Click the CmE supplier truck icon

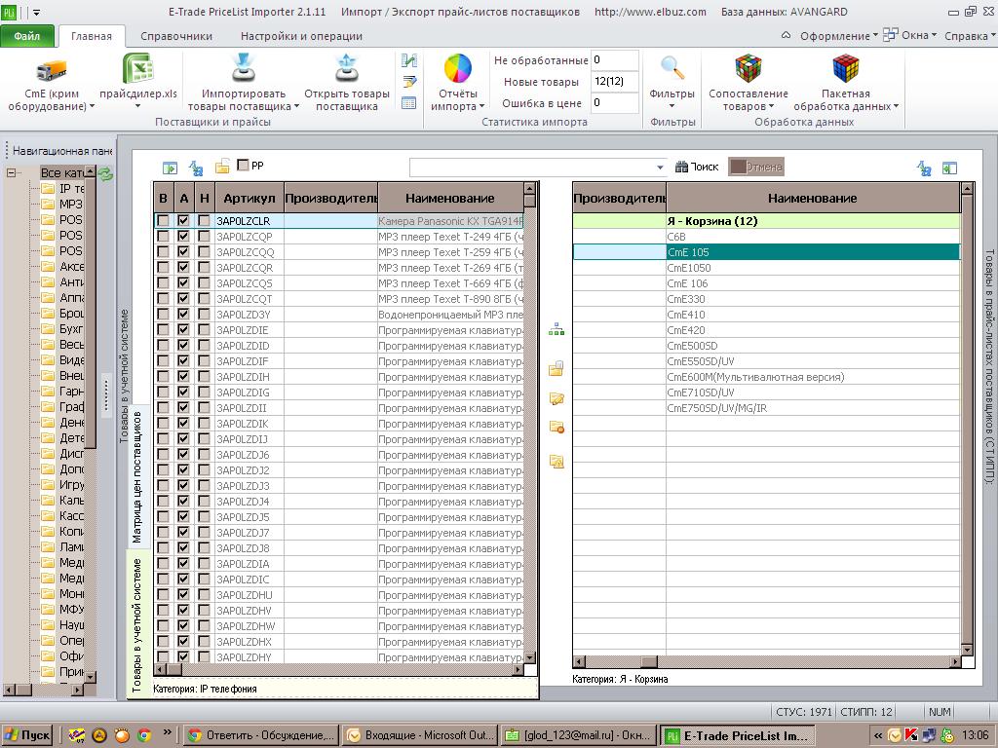pos(51,70)
